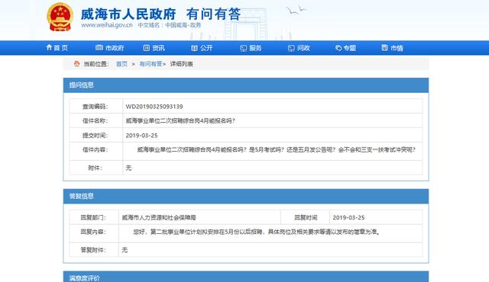Viewport: 489px width, 282px height.
Task: Click the home icon in navigation bar
Action: [49, 47]
